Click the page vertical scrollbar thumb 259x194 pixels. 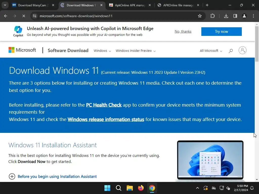point(257,44)
